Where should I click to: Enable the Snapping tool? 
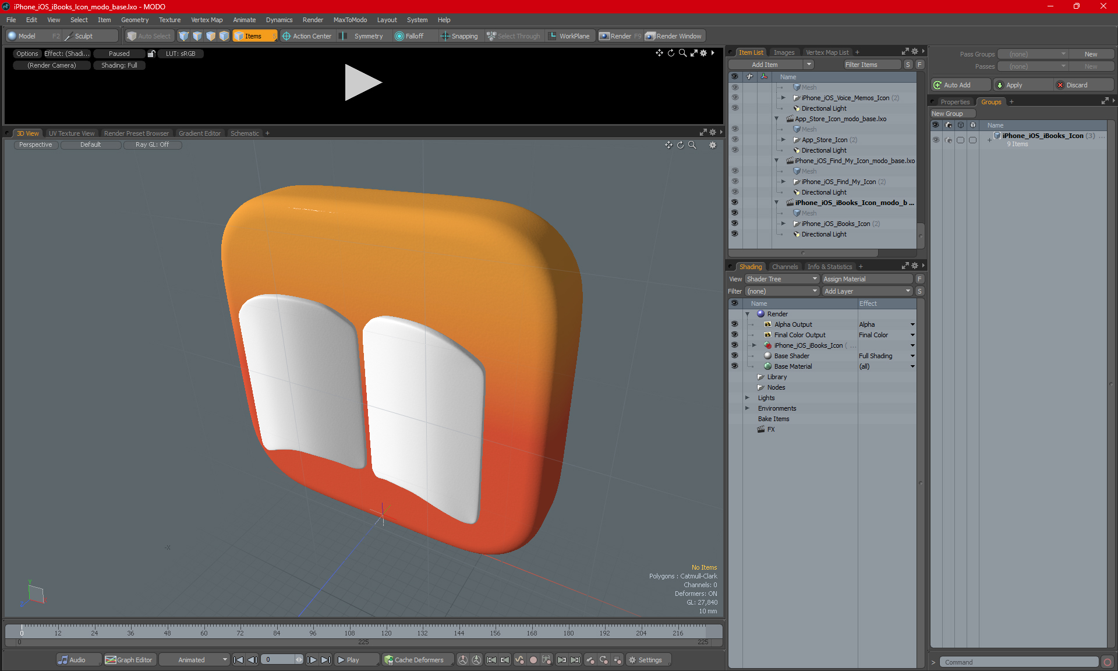tap(459, 36)
